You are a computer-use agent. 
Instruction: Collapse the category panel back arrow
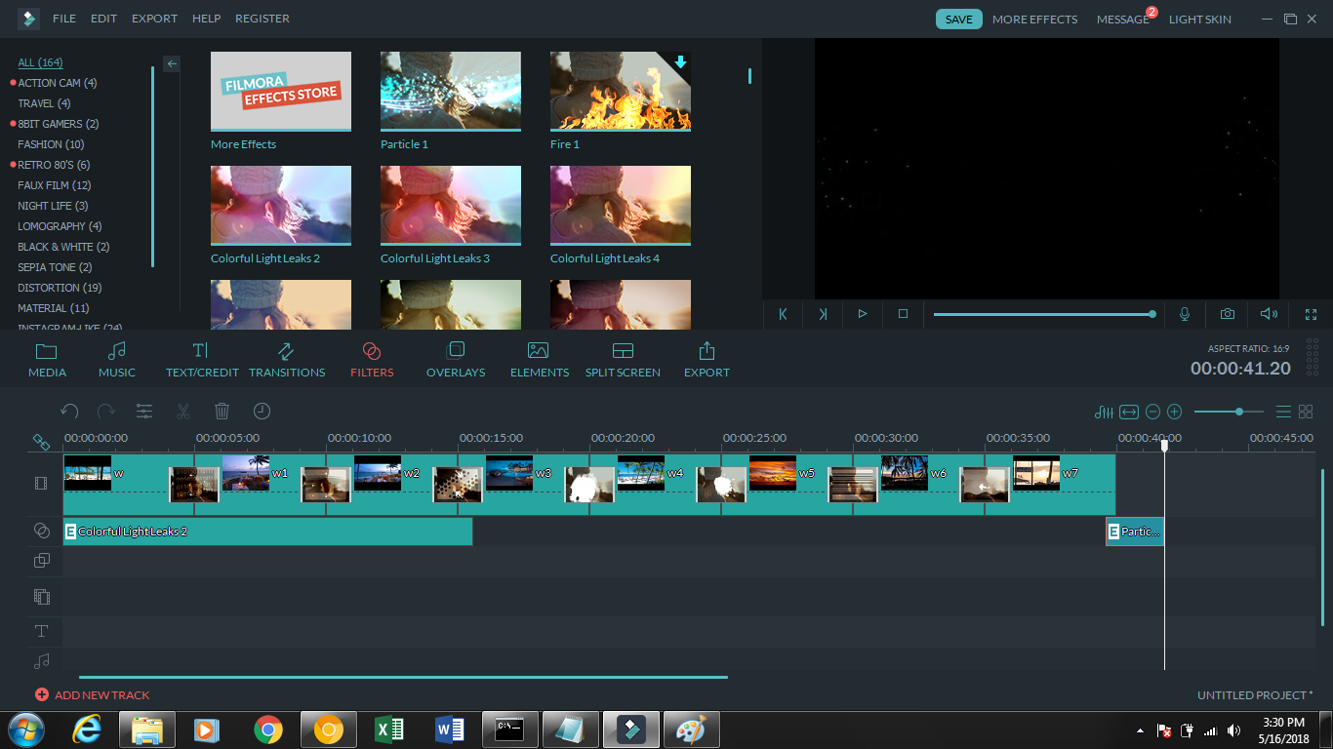172,63
